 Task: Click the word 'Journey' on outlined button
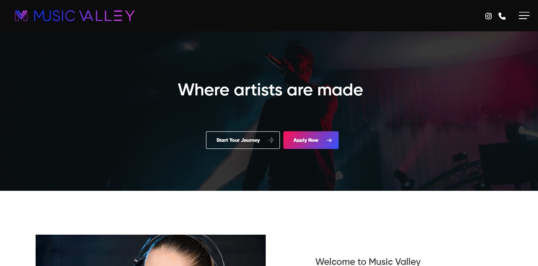(x=250, y=140)
